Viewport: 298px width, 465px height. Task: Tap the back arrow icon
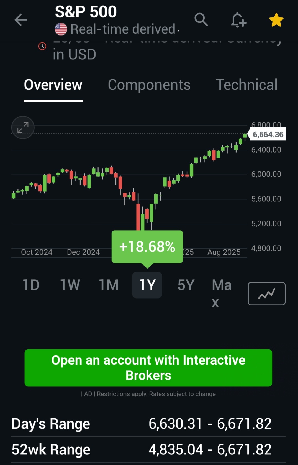(21, 20)
